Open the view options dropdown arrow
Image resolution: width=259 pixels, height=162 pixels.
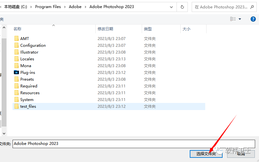pyautogui.click(x=240, y=19)
